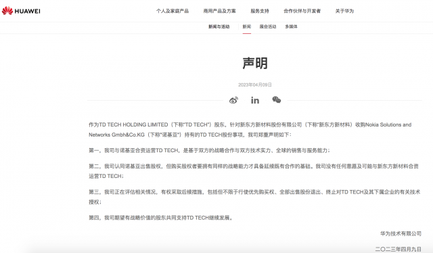Open 关于华为 menu
The image size is (433, 253).
point(344,11)
